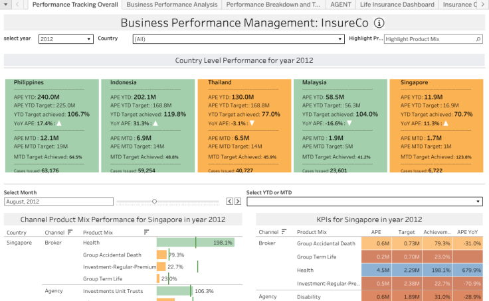The image size is (489, 301).
Task: Step to next month with right arrow
Action: [x=237, y=201]
